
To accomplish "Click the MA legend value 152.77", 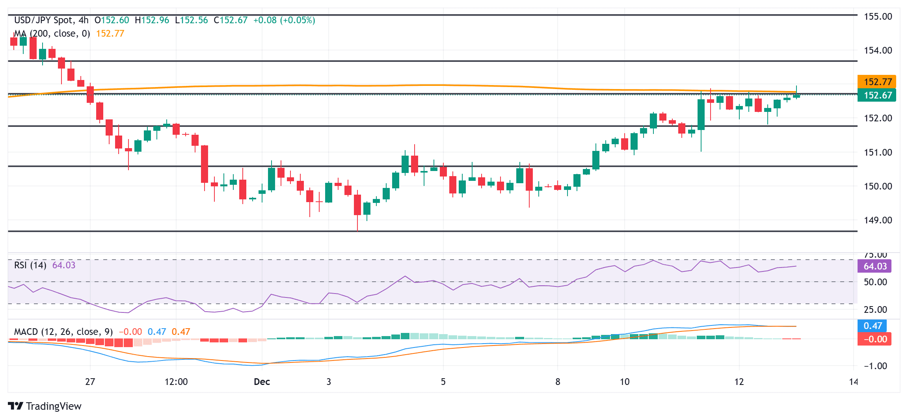I will [110, 33].
